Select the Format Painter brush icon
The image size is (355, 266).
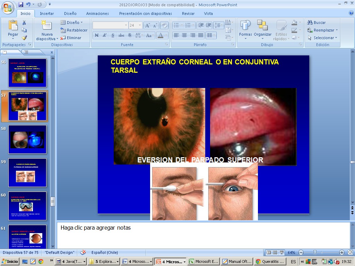[24, 38]
